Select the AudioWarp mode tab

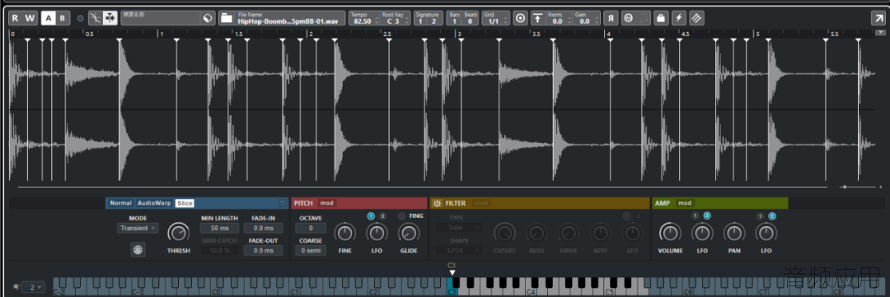[x=154, y=203]
